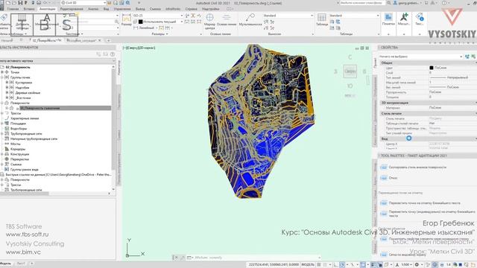The width and height of the screenshot is (477, 268).
Task: Click the command line input field
Action: [x=256, y=258]
